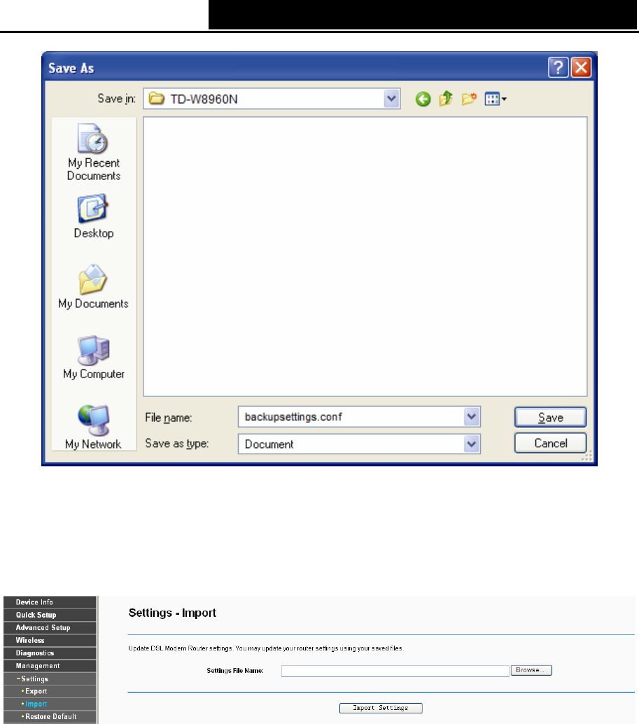Image resolution: width=639 pixels, height=724 pixels.
Task: Expand the Save in folder dropdown
Action: 391,99
